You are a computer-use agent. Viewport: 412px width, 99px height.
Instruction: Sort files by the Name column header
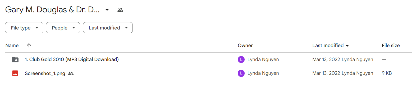pyautogui.click(x=12, y=45)
